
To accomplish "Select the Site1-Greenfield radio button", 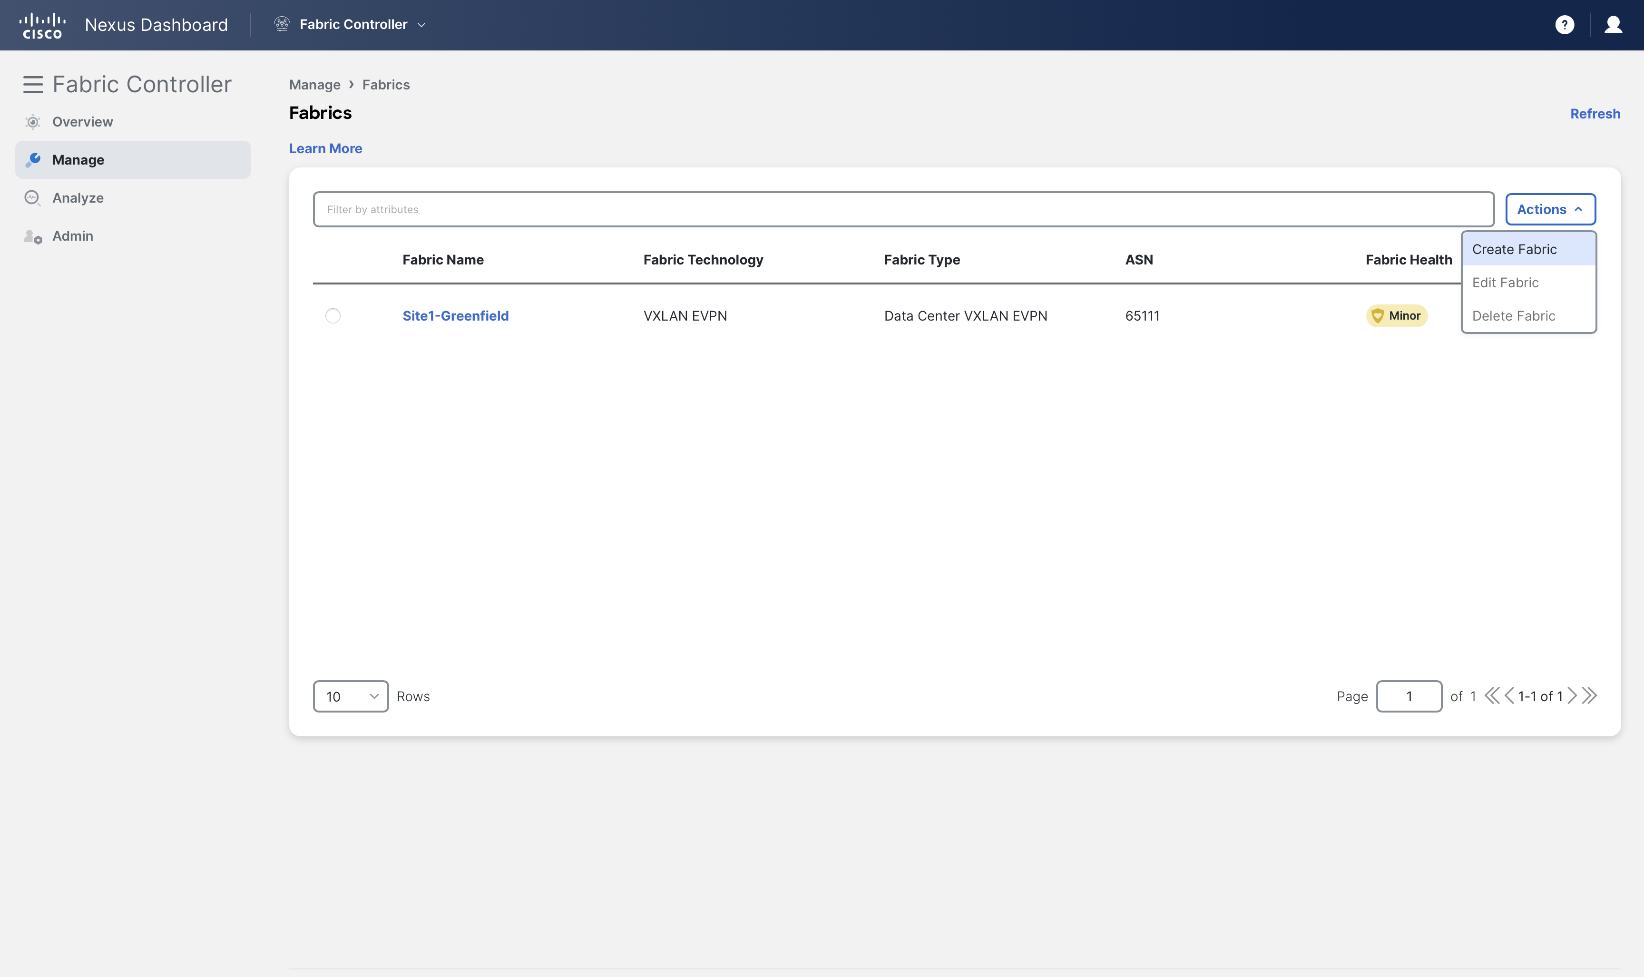I will click(x=333, y=316).
